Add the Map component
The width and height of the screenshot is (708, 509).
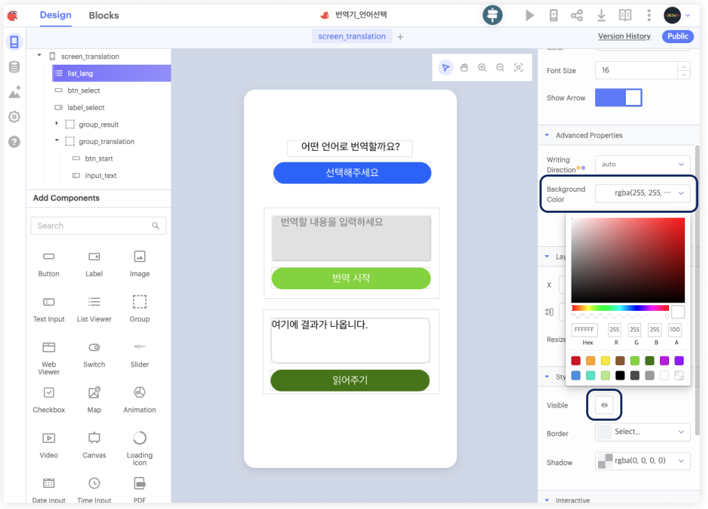[x=94, y=400]
